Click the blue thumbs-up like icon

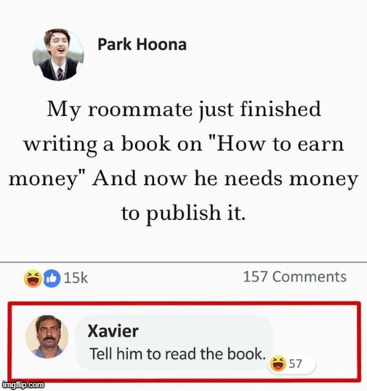click(x=52, y=279)
